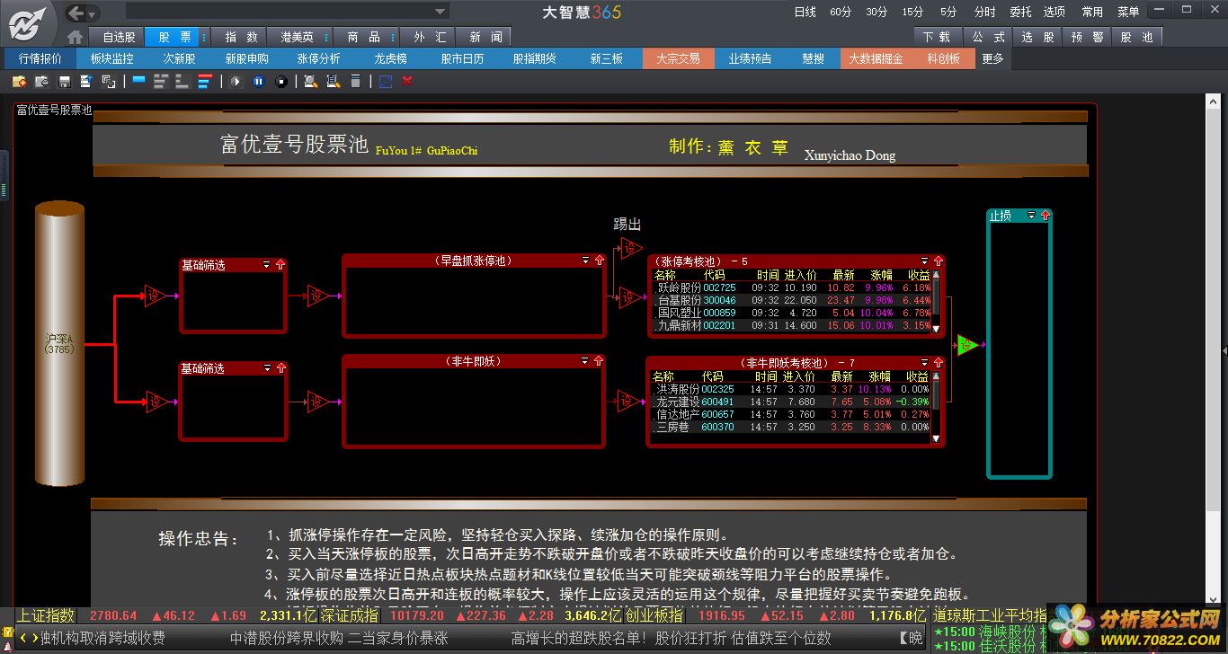Open the 港美英 tab
The image size is (1228, 654).
(x=297, y=38)
